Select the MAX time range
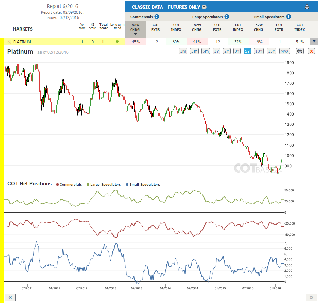The image size is (318, 303). pos(284,51)
